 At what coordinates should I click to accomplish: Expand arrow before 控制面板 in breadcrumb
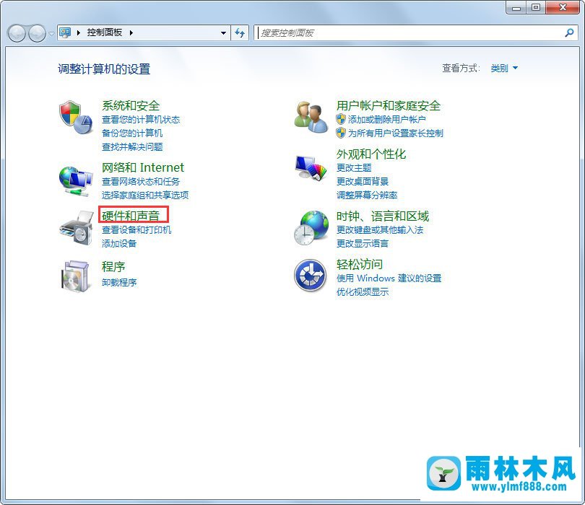78,32
